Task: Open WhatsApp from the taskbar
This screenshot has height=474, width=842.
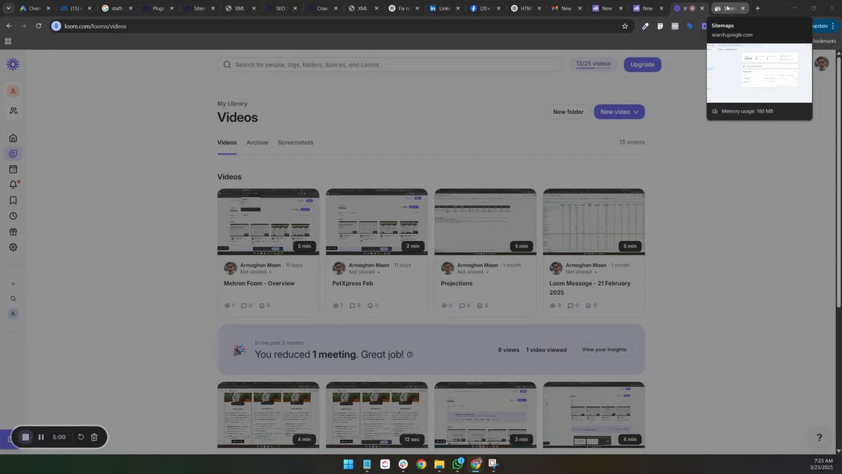Action: click(x=458, y=464)
